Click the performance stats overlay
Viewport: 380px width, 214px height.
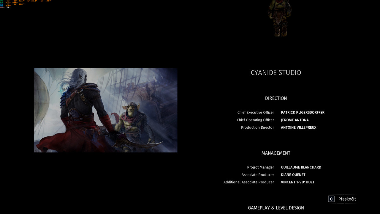(x=26, y=4)
